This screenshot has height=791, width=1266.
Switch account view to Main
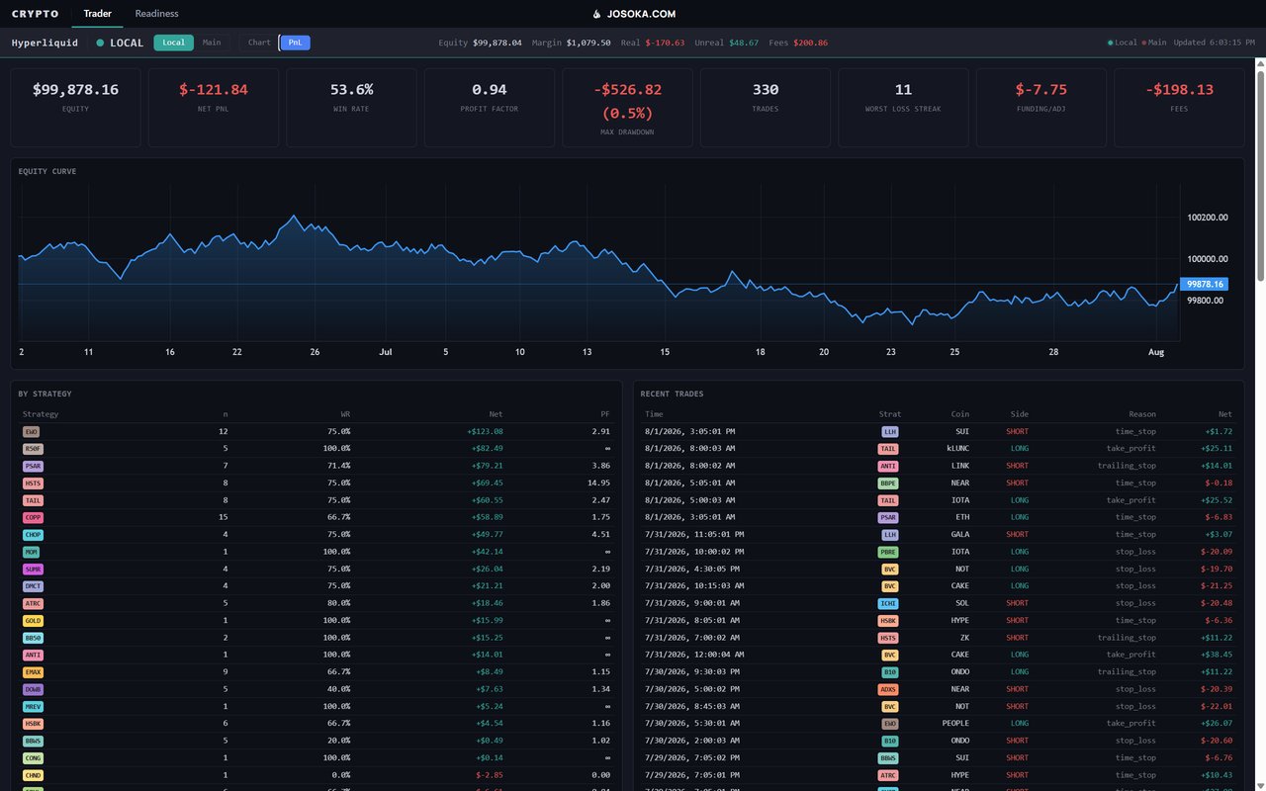212,43
